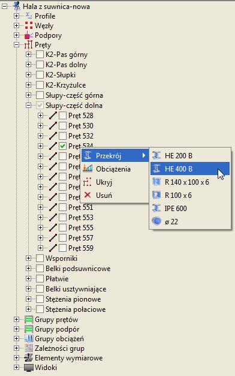The image size is (235, 376).
Task: Expand the Profile tree node
Action: (16, 16)
